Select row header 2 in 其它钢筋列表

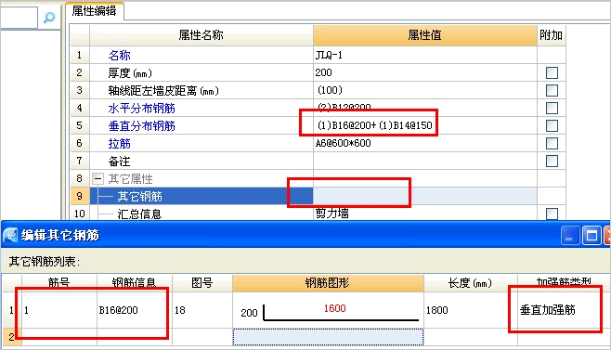pos(11,337)
